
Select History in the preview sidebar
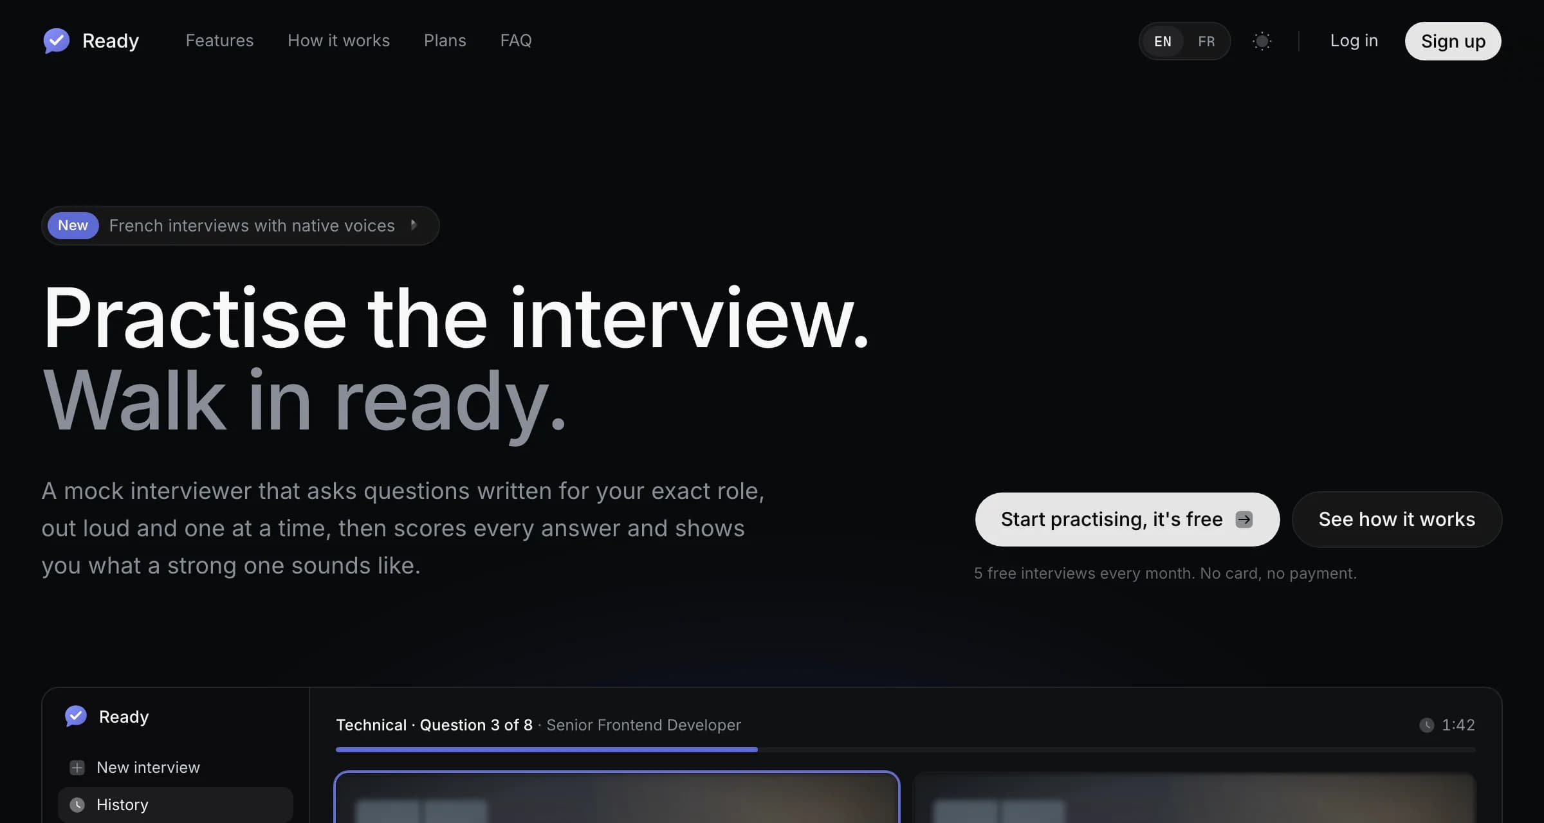(x=175, y=805)
